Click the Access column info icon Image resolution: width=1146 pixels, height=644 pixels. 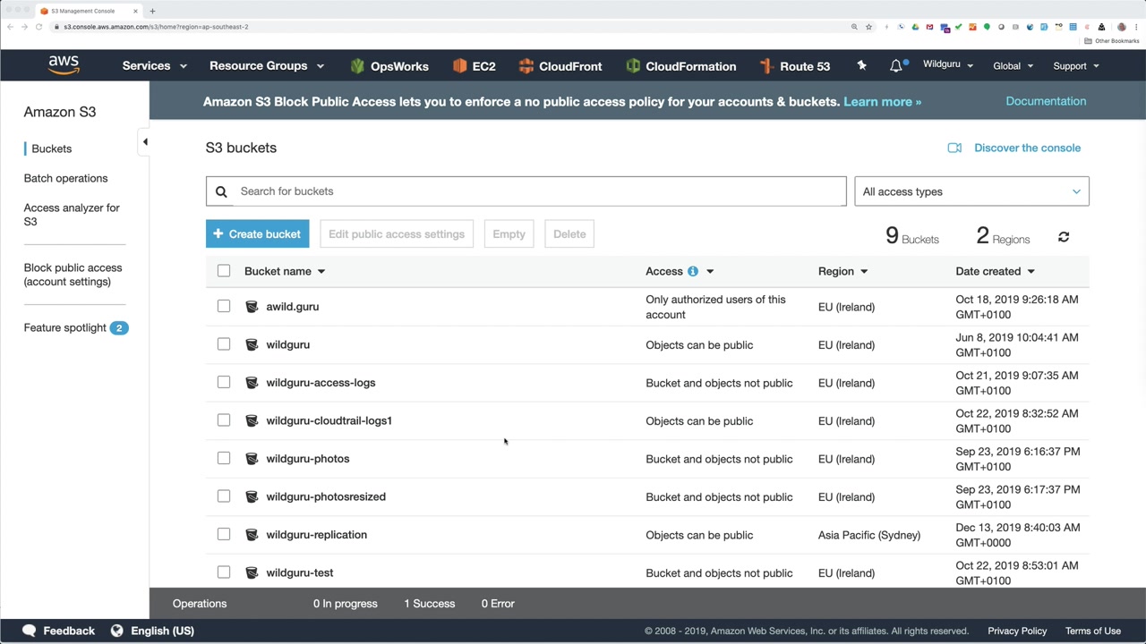tap(692, 271)
